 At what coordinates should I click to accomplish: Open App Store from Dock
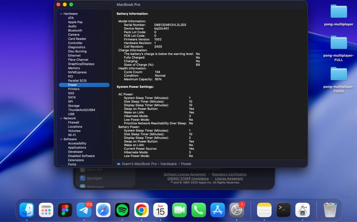(218, 210)
